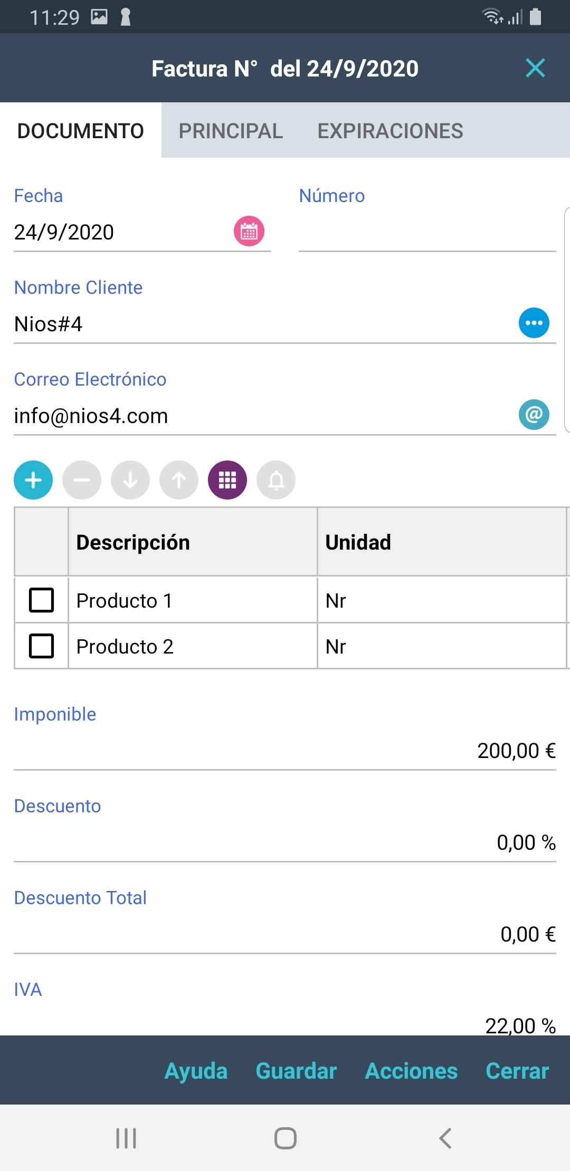The height and width of the screenshot is (1171, 570).
Task: Open the Acciones menu
Action: 411,1071
